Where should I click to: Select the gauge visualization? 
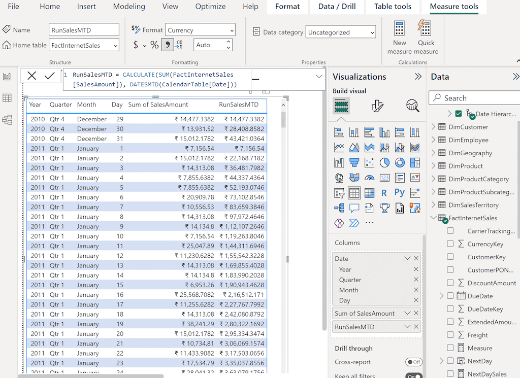pyautogui.click(x=369, y=177)
